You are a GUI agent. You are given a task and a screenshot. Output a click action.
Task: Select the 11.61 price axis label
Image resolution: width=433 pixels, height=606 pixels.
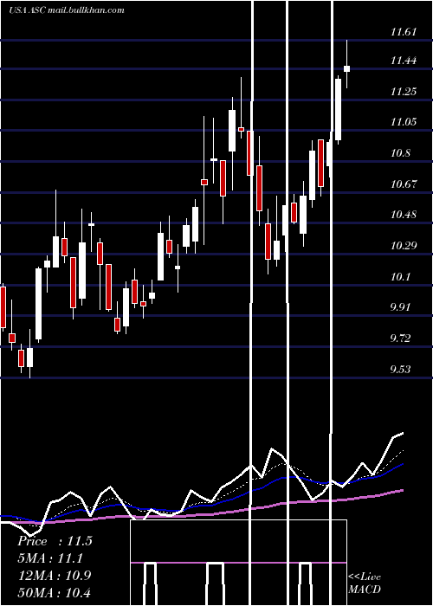[x=404, y=32]
